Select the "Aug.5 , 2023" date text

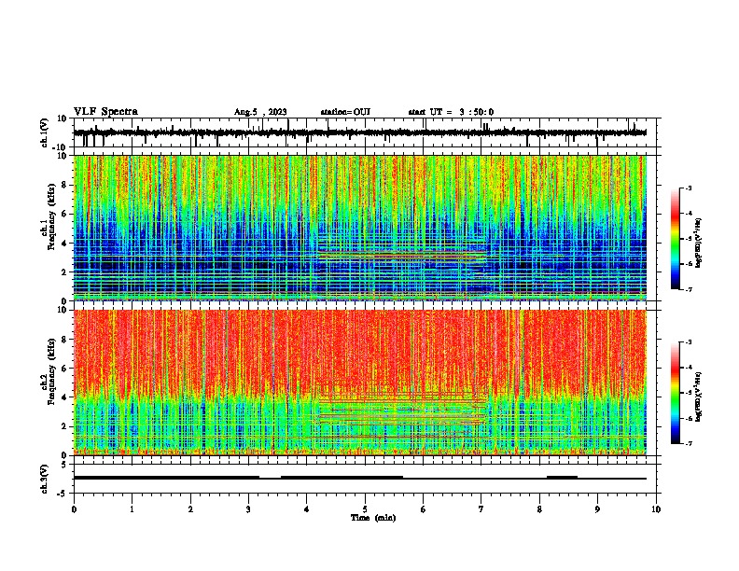260,112
